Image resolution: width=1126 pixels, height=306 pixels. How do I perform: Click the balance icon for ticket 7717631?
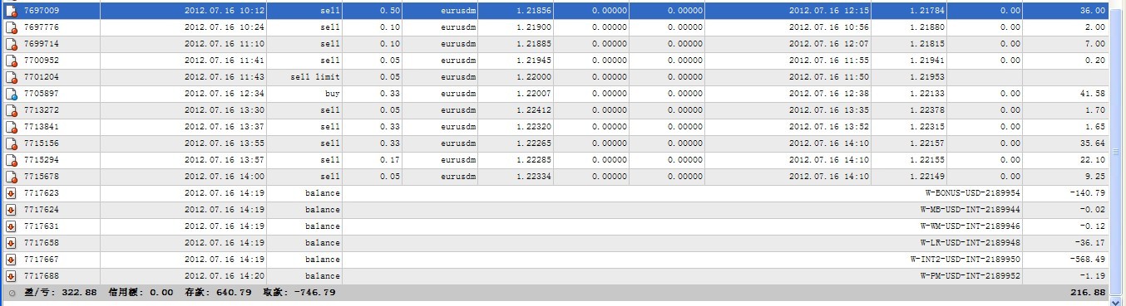pyautogui.click(x=12, y=226)
